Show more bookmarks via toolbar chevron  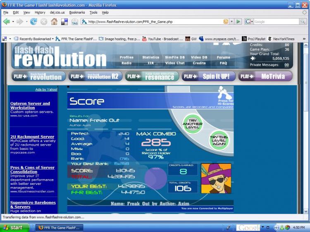(x=304, y=39)
